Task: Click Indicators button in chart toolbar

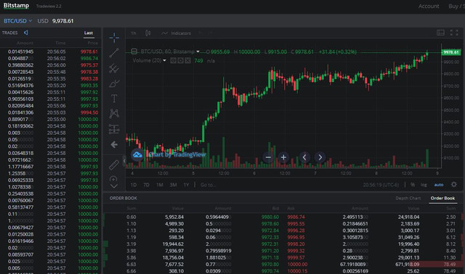Action: pos(176,33)
